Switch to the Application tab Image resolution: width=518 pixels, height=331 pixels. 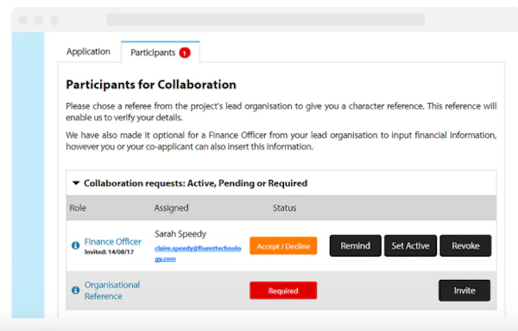88,52
